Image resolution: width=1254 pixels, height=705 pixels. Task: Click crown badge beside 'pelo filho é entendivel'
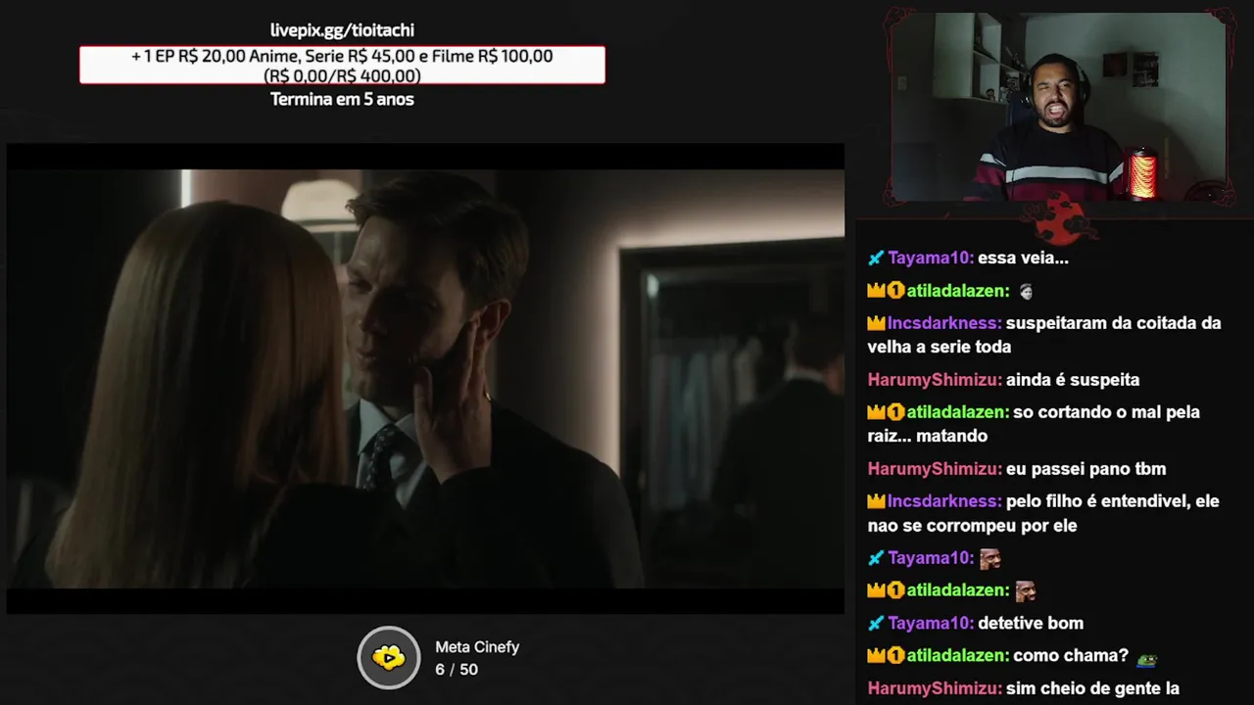876,501
